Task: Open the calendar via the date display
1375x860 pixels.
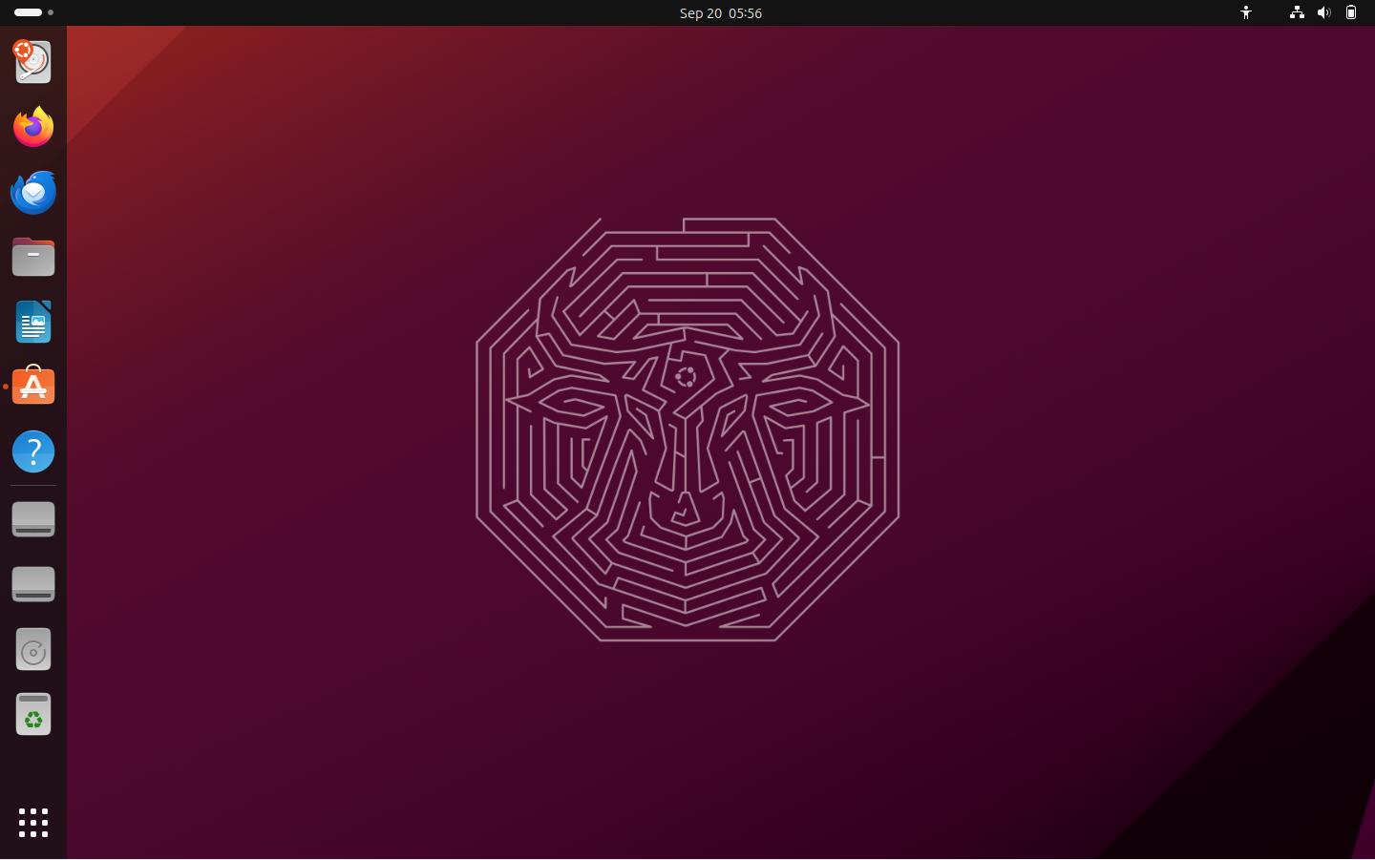Action: click(721, 12)
